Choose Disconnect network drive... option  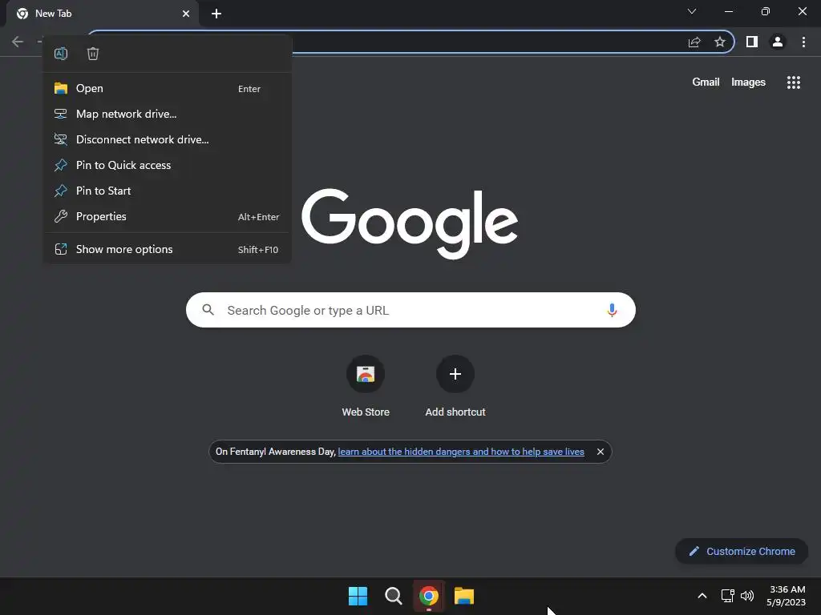167,139
